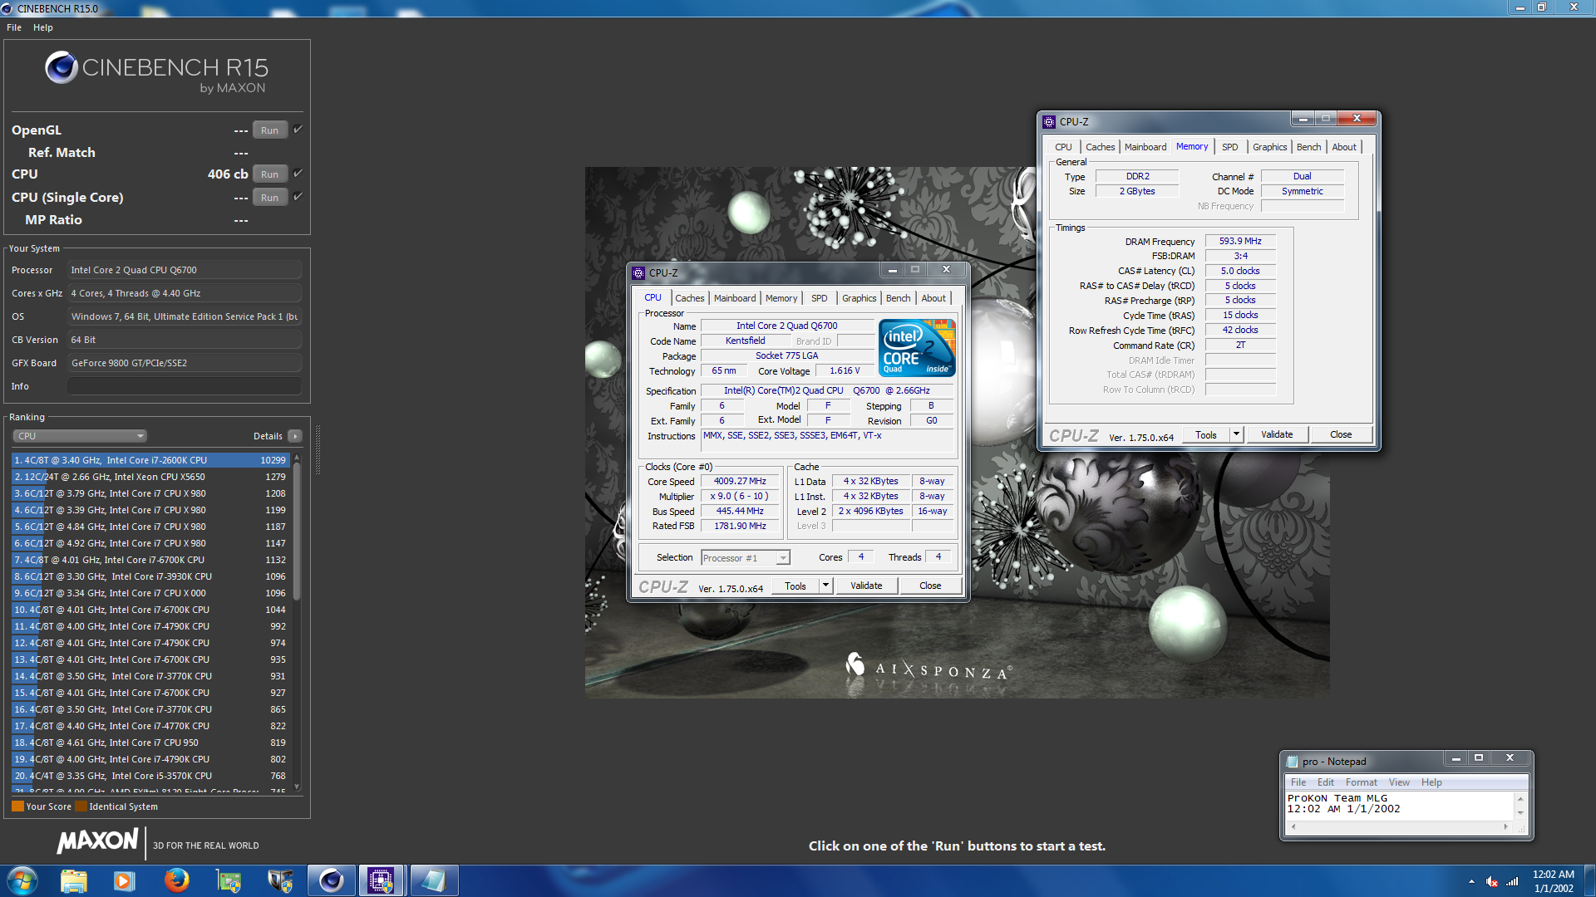Open Notepad Edit menu
1596x897 pixels.
(x=1325, y=782)
